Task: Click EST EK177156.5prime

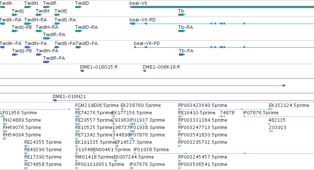Action: pyautogui.click(x=132, y=113)
